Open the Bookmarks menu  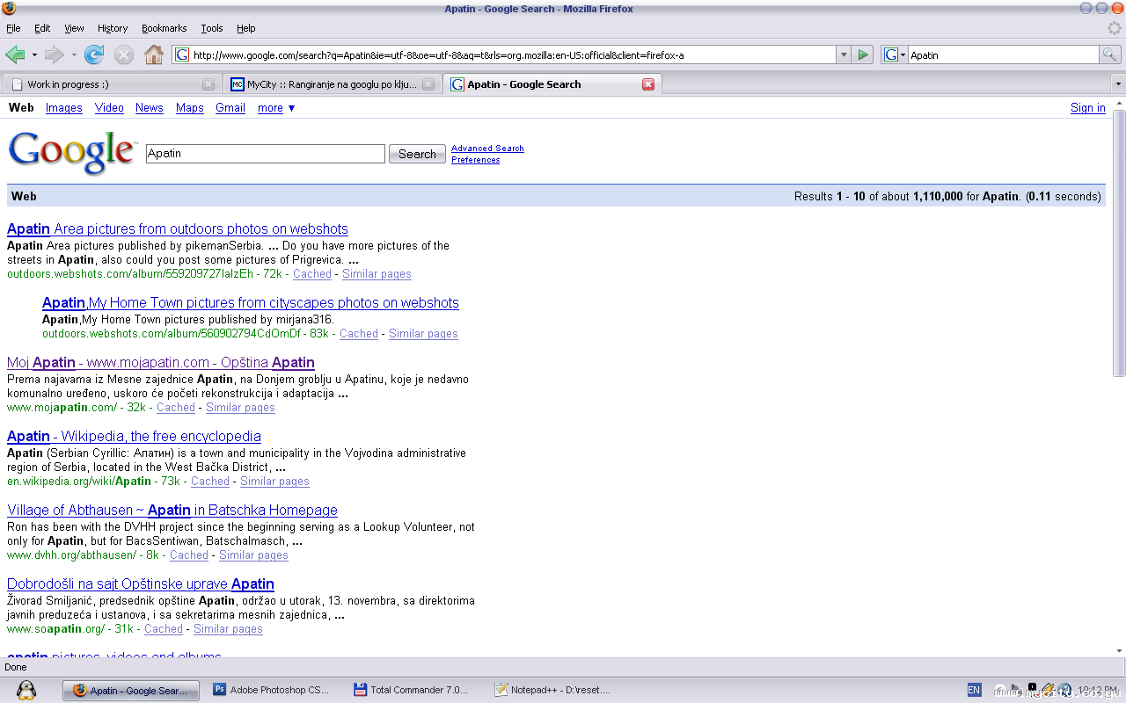[165, 28]
